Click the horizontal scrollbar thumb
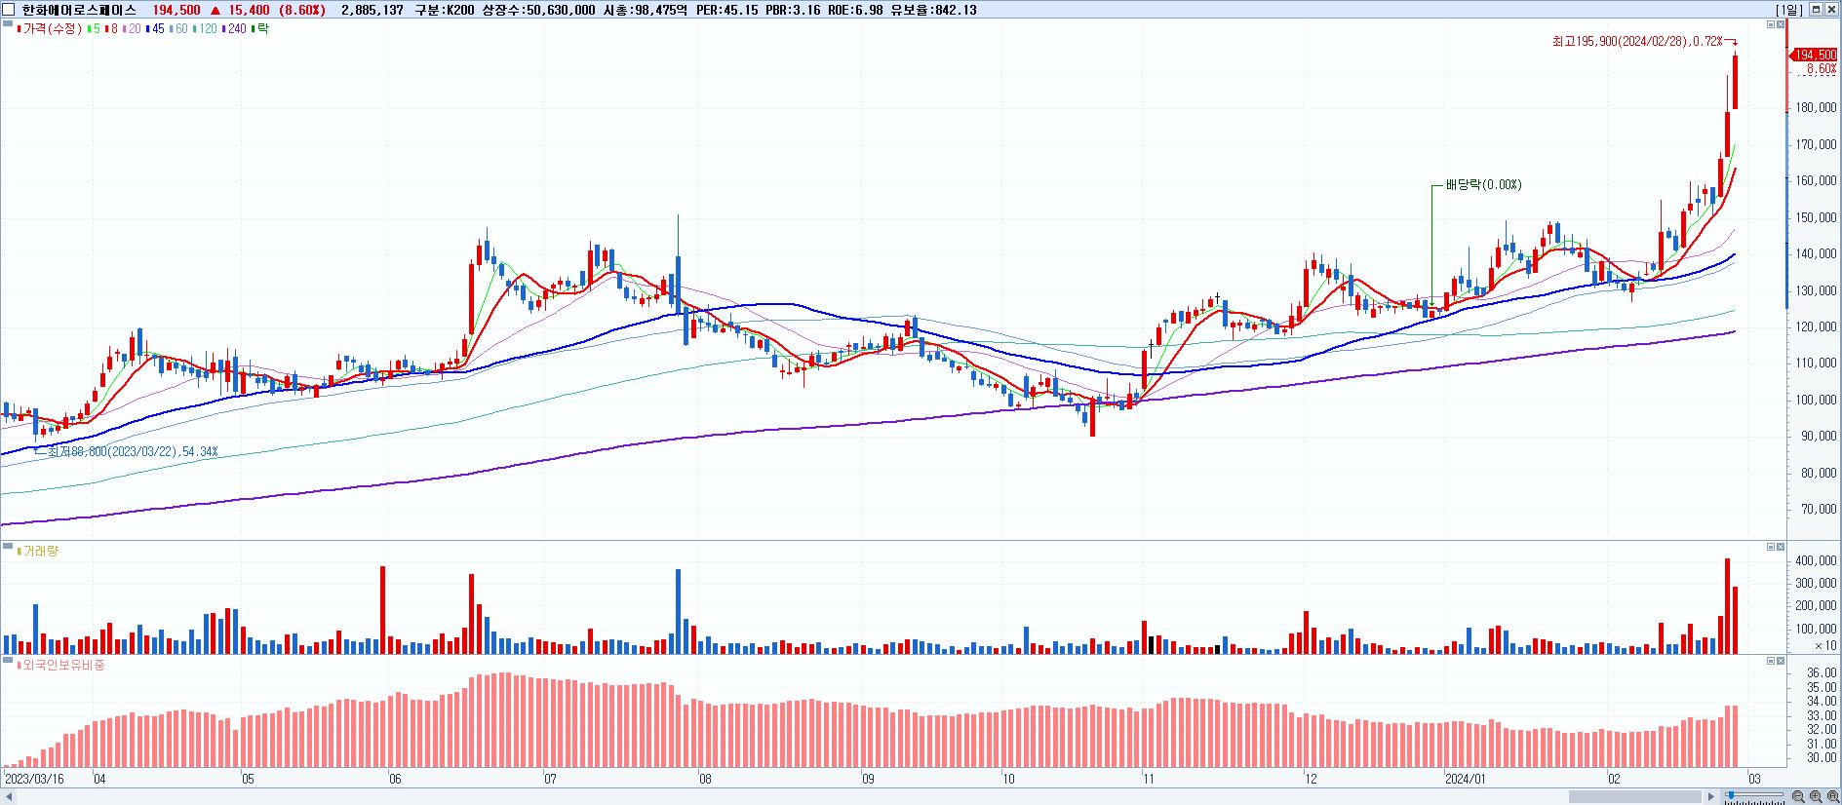This screenshot has height=805, width=1842. point(1635,797)
